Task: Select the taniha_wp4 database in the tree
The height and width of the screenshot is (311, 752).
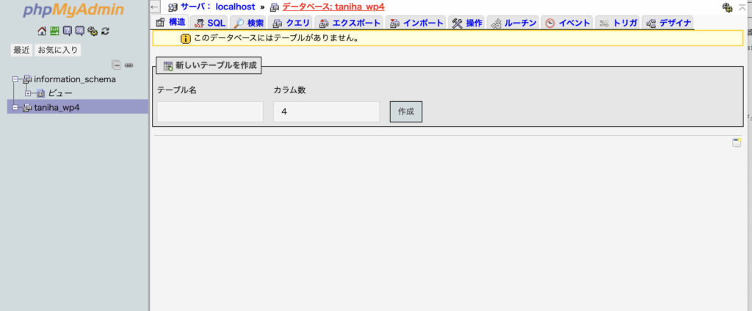Action: [x=57, y=107]
